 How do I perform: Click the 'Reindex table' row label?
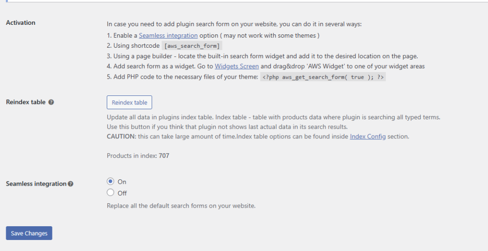(26, 102)
